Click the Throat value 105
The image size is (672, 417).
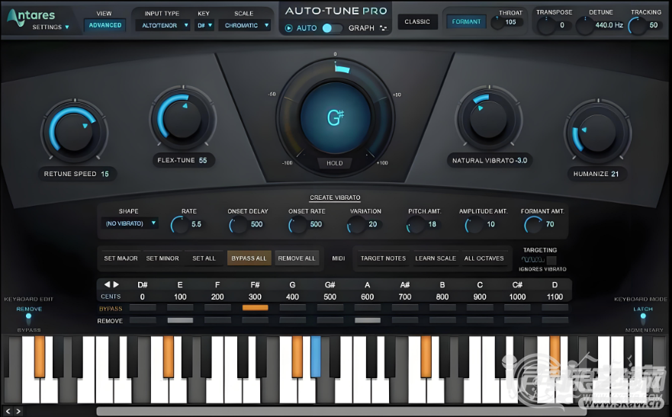pos(510,22)
